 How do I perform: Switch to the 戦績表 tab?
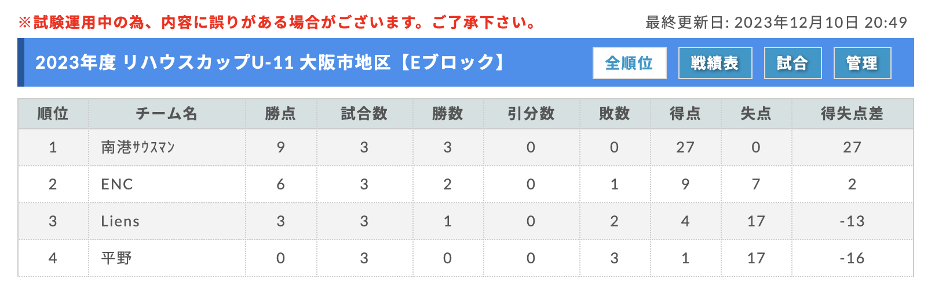click(x=715, y=63)
